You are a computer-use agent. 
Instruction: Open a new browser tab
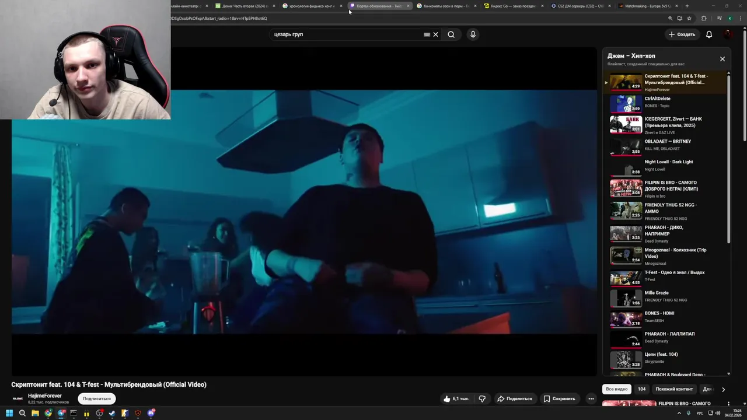point(687,6)
